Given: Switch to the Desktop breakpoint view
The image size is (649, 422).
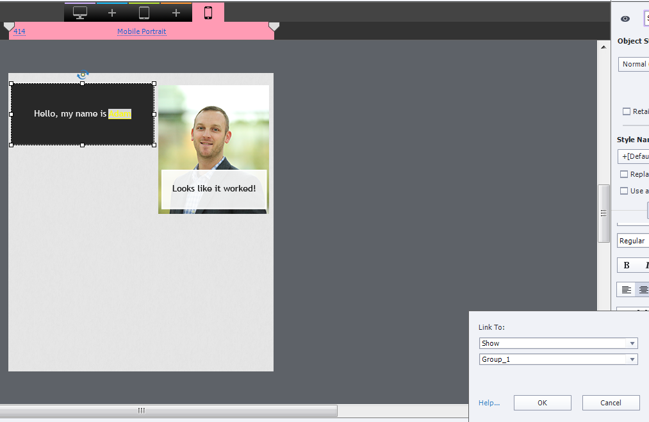Looking at the screenshot, I should (80, 13).
